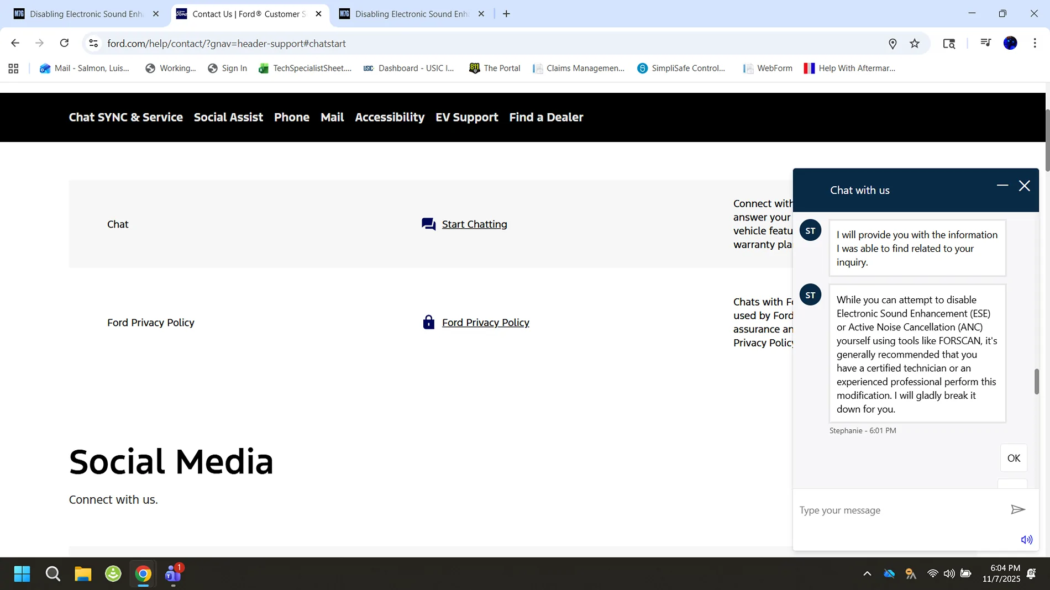Open The Portal bookmark

point(495,69)
